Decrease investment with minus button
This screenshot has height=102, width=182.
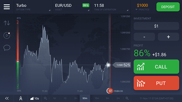[x=144, y=37]
